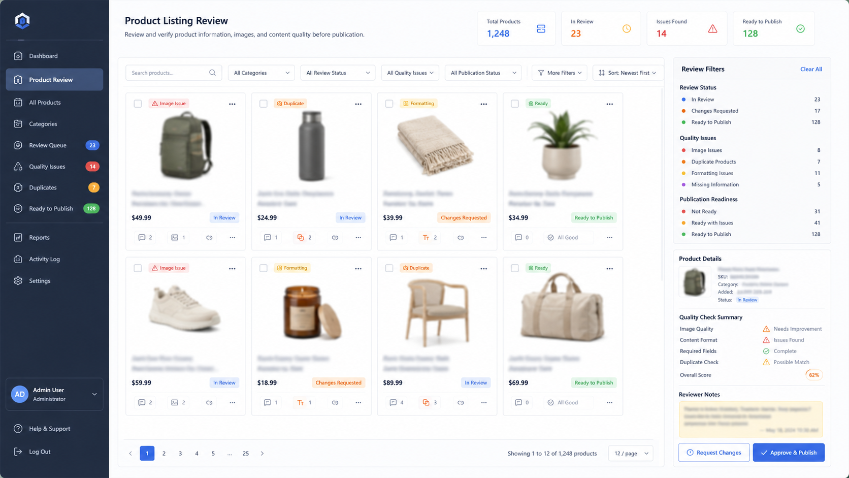This screenshot has width=849, height=478.
Task: Filter by Missing Information purple dot
Action: [x=683, y=185]
